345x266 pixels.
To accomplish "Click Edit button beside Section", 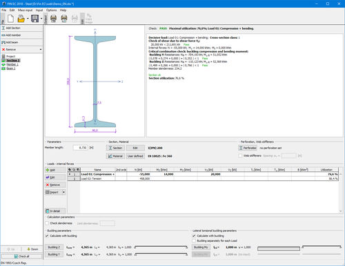I will tap(135, 148).
